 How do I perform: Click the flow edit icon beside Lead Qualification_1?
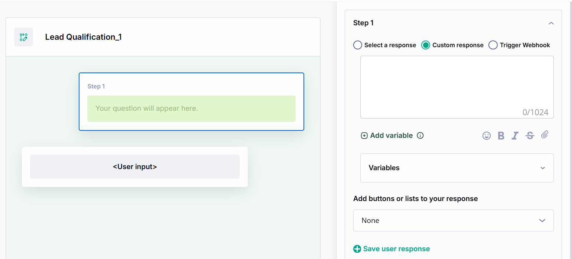[x=23, y=37]
